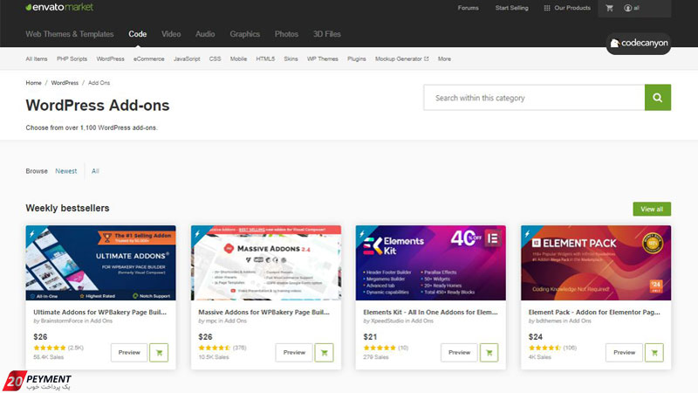
Task: Click View all weekly bestsellers
Action: tap(652, 209)
